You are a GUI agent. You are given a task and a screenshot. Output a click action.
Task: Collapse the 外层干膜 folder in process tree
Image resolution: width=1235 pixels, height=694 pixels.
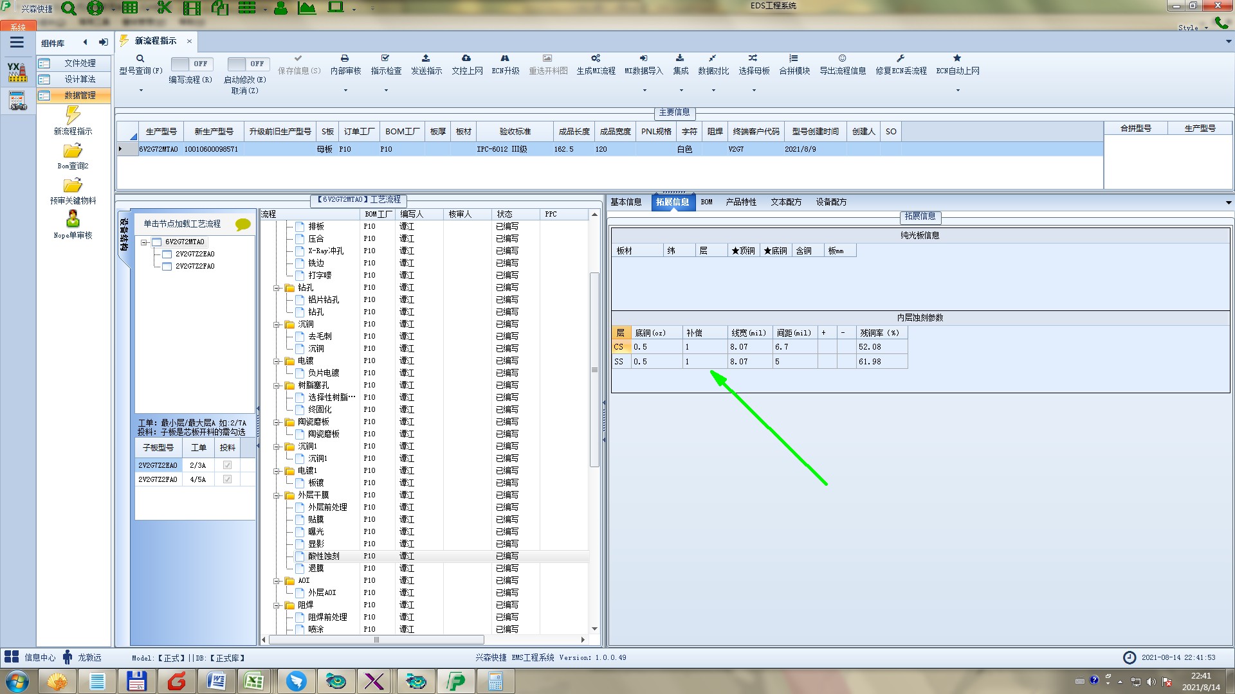point(277,495)
